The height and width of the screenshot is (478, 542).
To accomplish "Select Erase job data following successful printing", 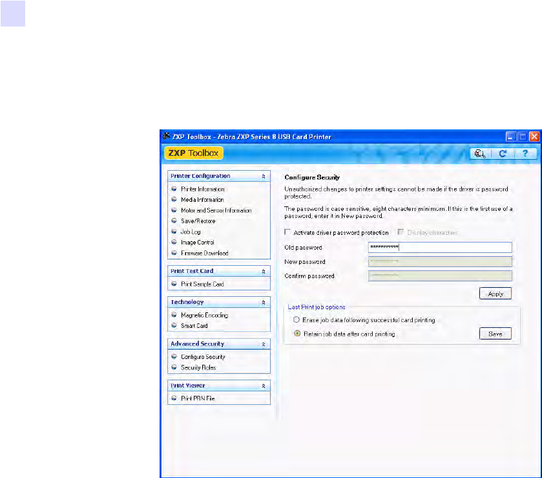I will click(297, 320).
